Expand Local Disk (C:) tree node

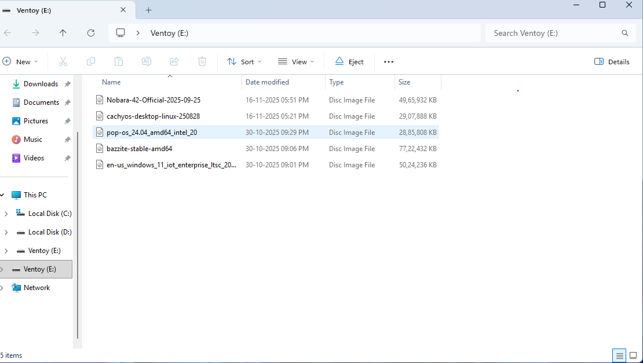[6, 214]
